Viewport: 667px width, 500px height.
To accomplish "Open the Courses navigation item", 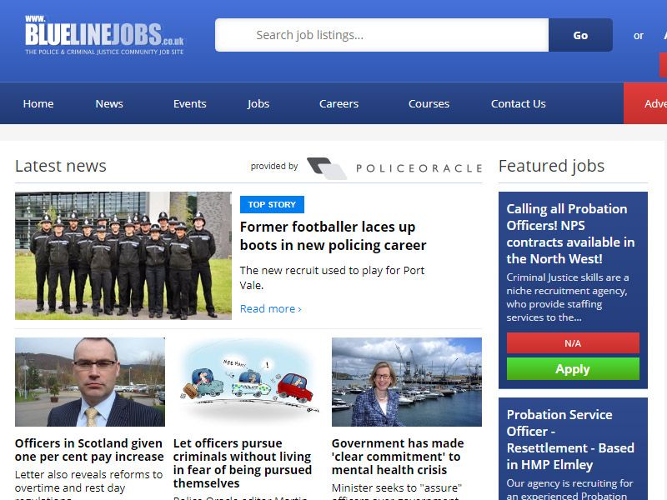I will (x=429, y=103).
